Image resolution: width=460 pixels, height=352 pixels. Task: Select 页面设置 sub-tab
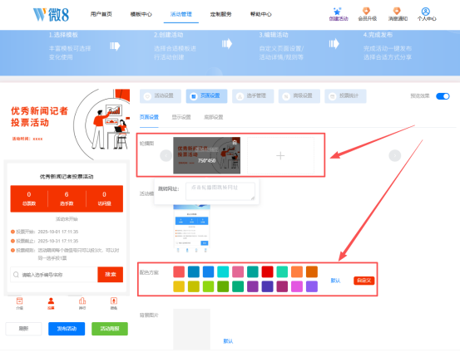click(149, 117)
